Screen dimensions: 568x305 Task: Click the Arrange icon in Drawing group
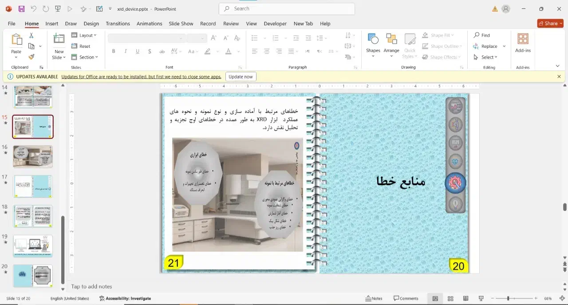click(x=391, y=44)
